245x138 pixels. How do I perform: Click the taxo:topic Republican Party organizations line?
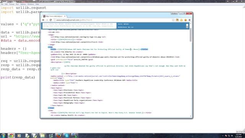78,100
